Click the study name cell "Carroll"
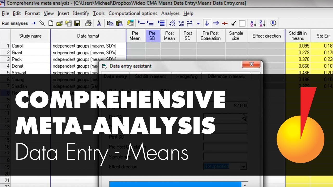 click(x=30, y=46)
